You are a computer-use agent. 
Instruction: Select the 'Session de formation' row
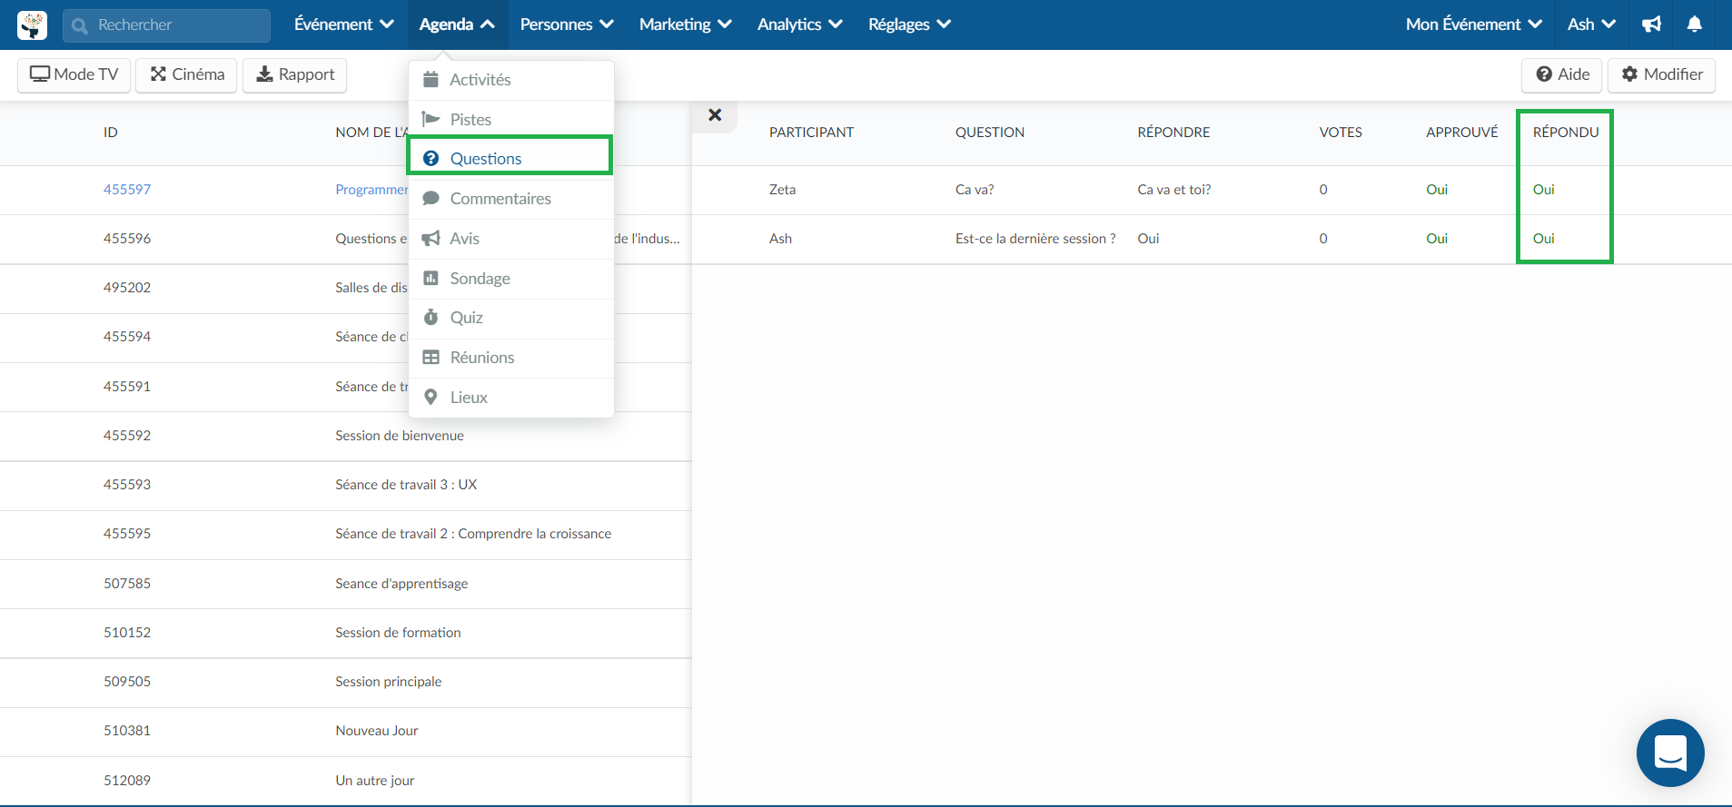tap(345, 633)
